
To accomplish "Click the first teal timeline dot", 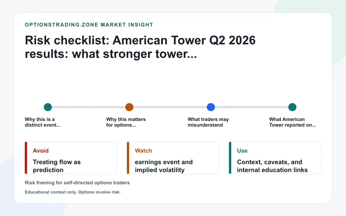I will [48, 107].
